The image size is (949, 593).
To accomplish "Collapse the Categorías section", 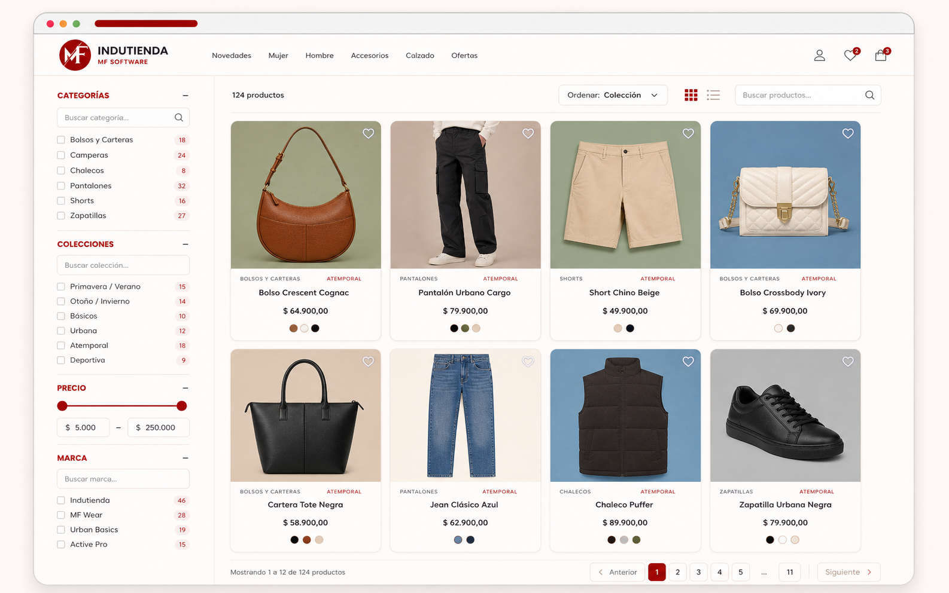I will coord(185,96).
